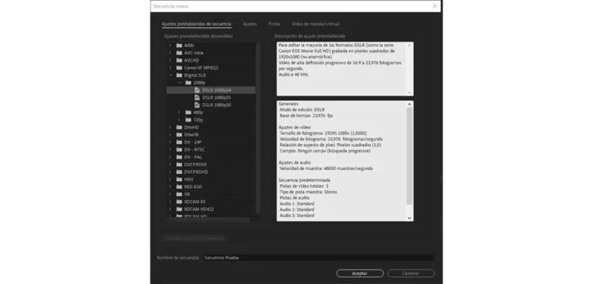Select the DSLR 1080p30 preset label

click(x=217, y=105)
